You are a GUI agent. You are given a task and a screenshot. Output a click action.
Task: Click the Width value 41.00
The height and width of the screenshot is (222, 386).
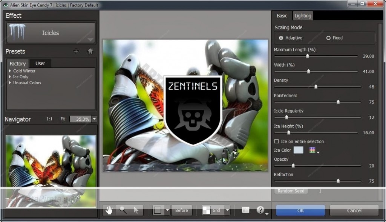[368, 71]
